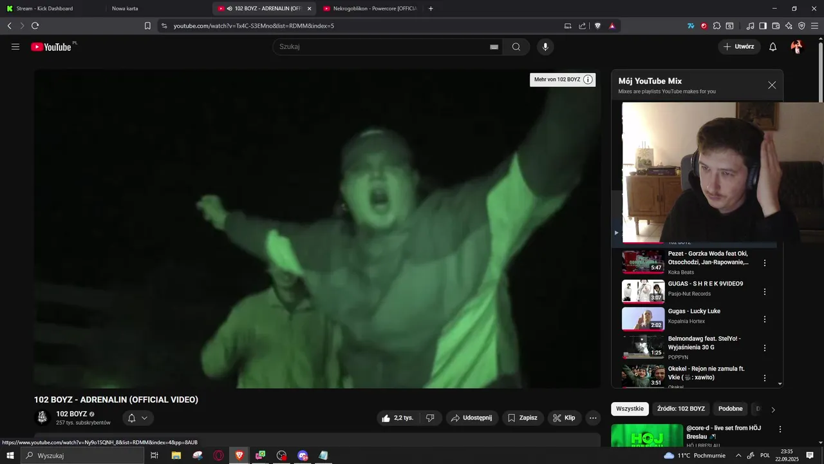
Task: Open options for GUGAS - S H R E K
Action: click(x=765, y=291)
